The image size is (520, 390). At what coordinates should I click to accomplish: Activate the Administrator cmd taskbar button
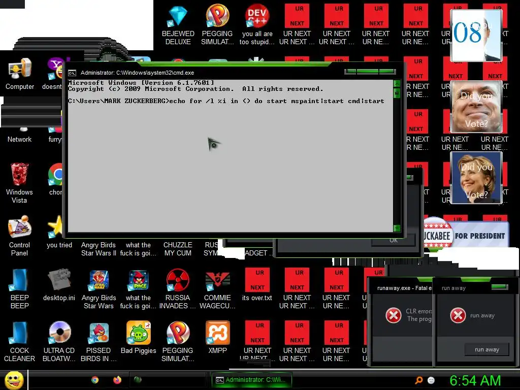coord(252,380)
